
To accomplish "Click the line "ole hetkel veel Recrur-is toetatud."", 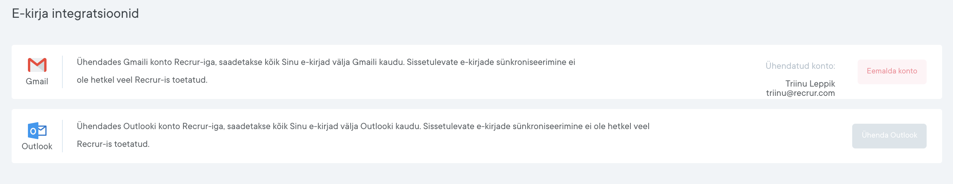I will 142,80.
